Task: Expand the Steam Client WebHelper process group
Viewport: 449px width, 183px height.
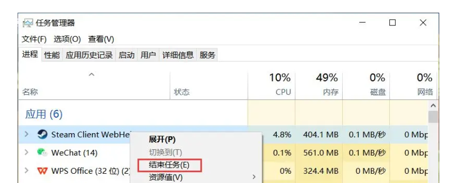Action: [x=27, y=134]
